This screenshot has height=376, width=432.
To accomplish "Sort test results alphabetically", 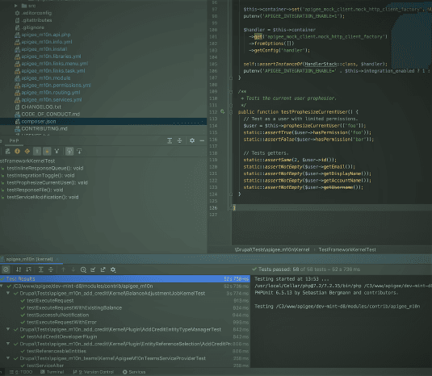I will pyautogui.click(x=19, y=269).
